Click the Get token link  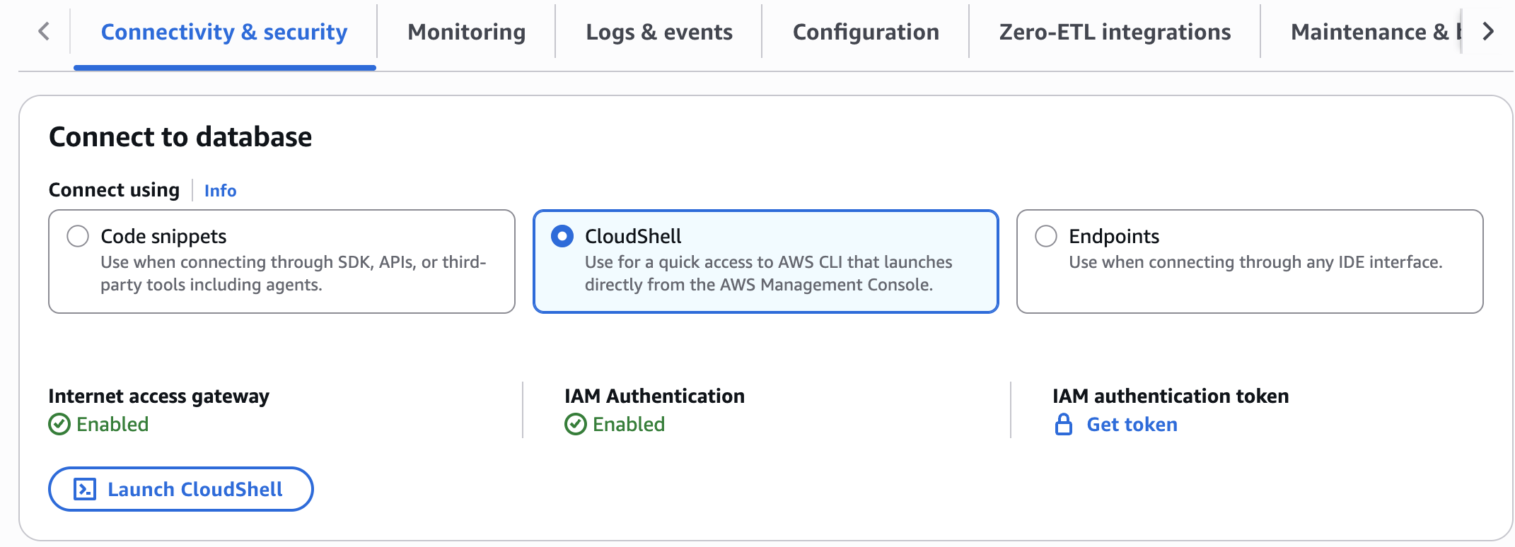coord(1131,424)
